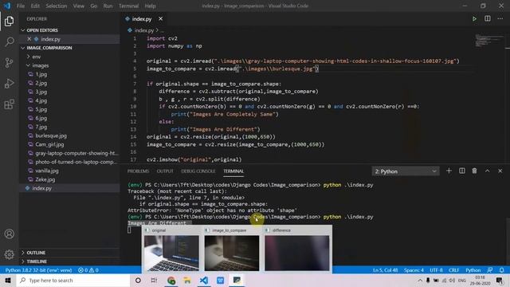Open the Edit menu
Screen dimensions: 510x287
click(35, 6)
